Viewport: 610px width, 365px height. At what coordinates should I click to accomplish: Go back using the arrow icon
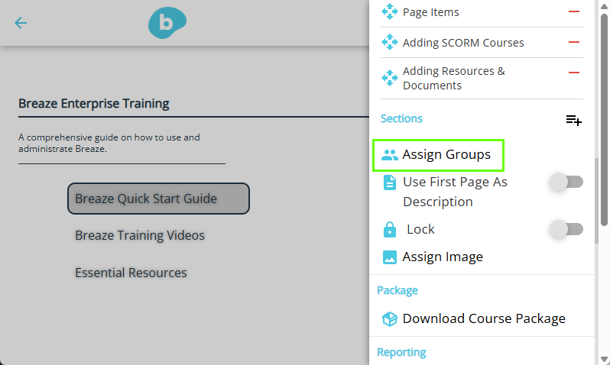21,23
